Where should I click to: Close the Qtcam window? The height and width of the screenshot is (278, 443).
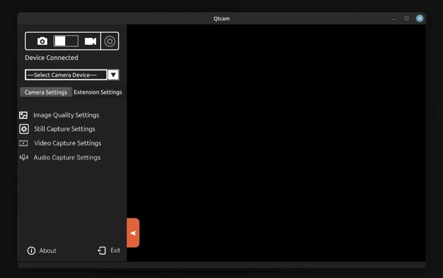(419, 18)
